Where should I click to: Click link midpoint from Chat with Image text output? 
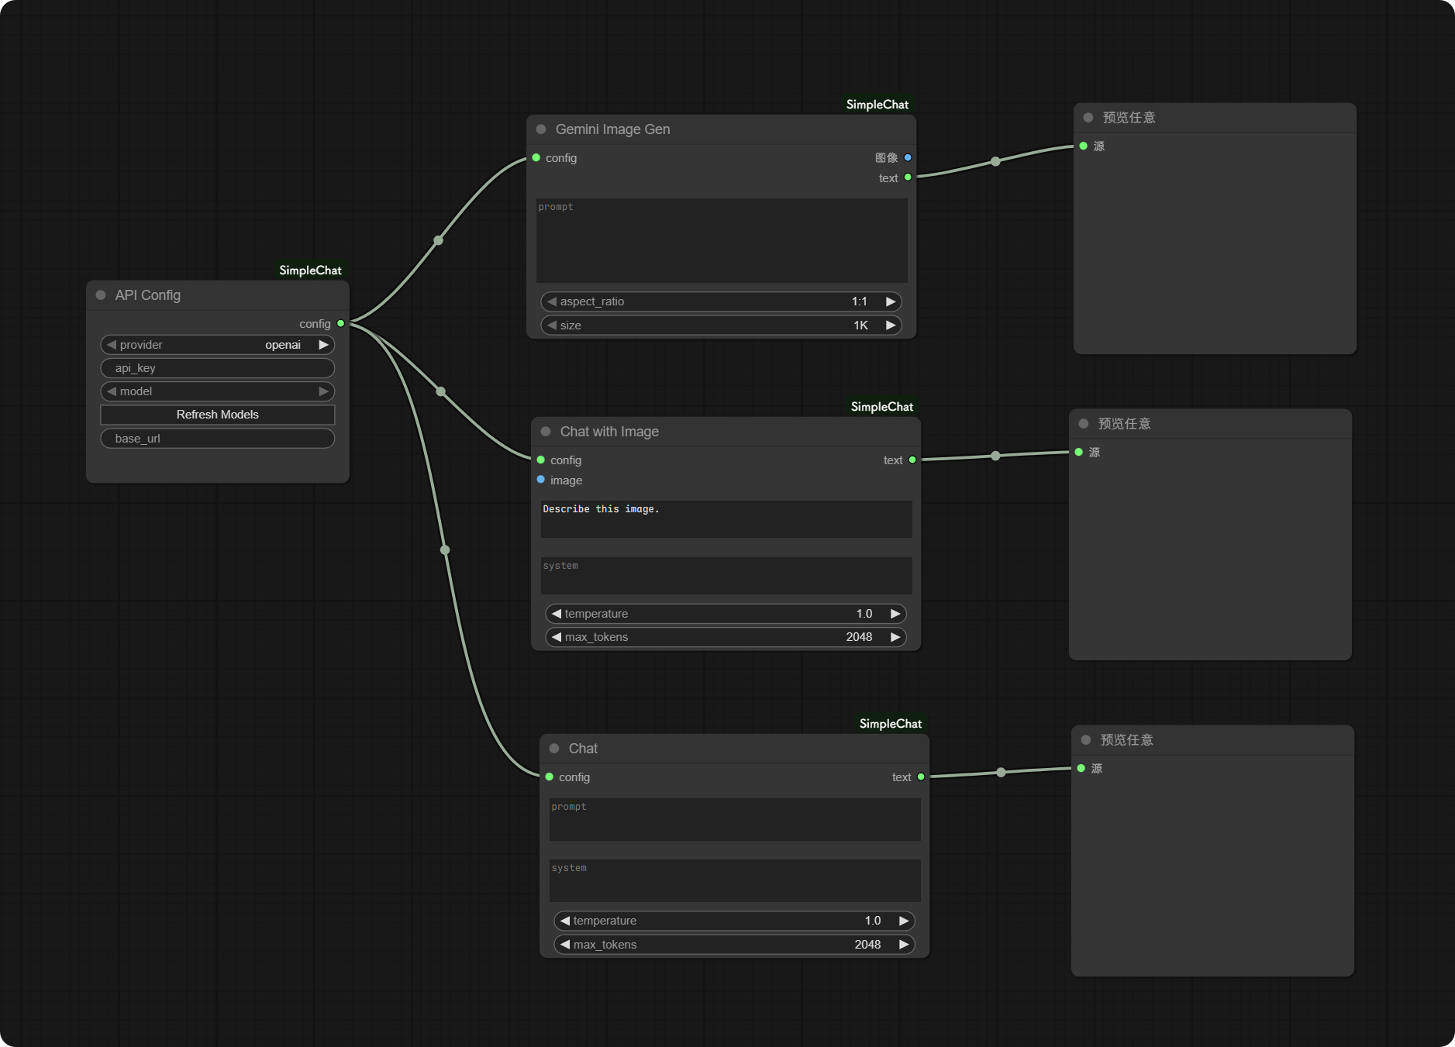pyautogui.click(x=996, y=456)
